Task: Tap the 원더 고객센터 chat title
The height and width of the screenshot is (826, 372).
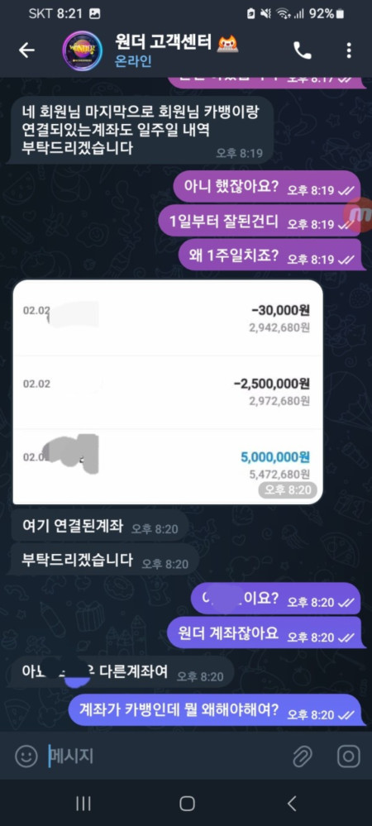Action: [x=165, y=41]
